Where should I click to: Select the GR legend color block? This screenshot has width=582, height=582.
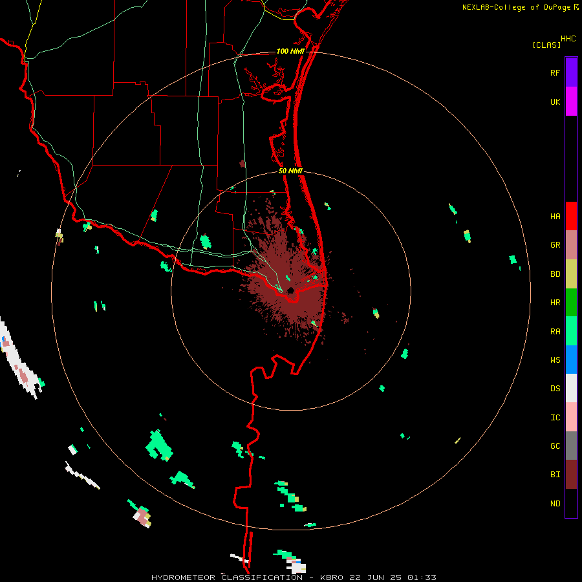click(571, 245)
